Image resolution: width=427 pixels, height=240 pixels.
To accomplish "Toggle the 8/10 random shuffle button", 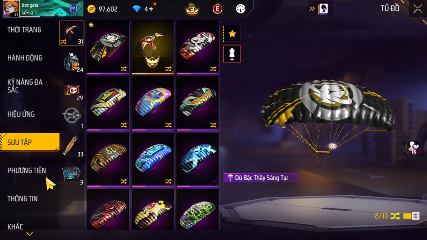I will [x=395, y=216].
